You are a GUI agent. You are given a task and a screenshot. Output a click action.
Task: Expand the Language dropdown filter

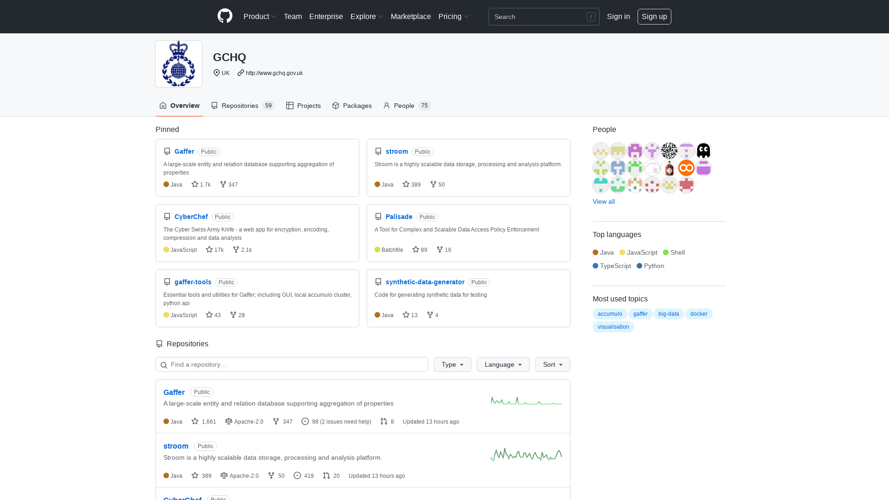pyautogui.click(x=503, y=364)
